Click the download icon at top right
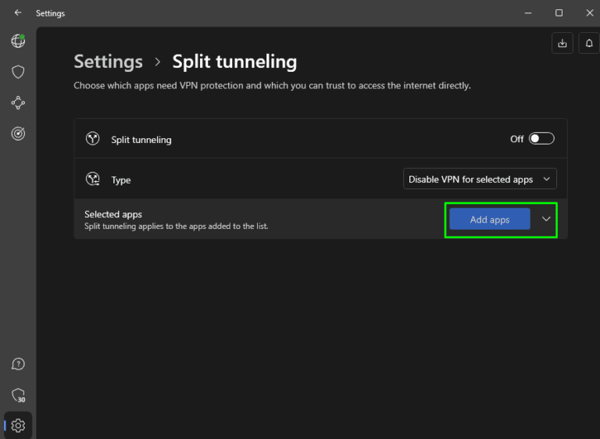The width and height of the screenshot is (600, 439). pos(562,44)
